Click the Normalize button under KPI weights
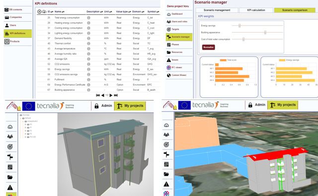This screenshot has width=318, height=196. click(209, 48)
